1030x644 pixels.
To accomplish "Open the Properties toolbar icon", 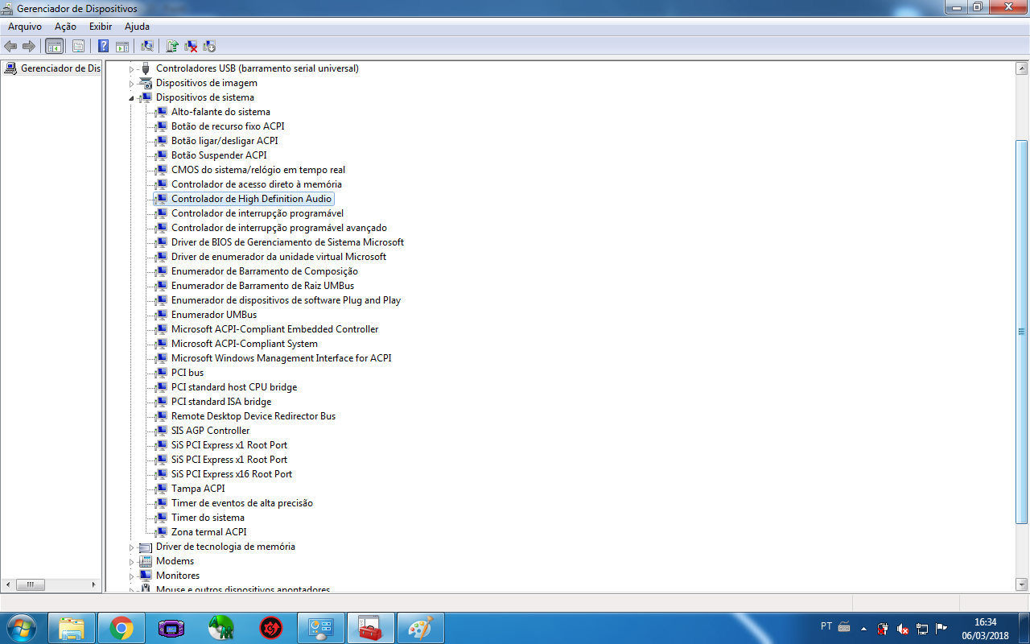I will (79, 46).
